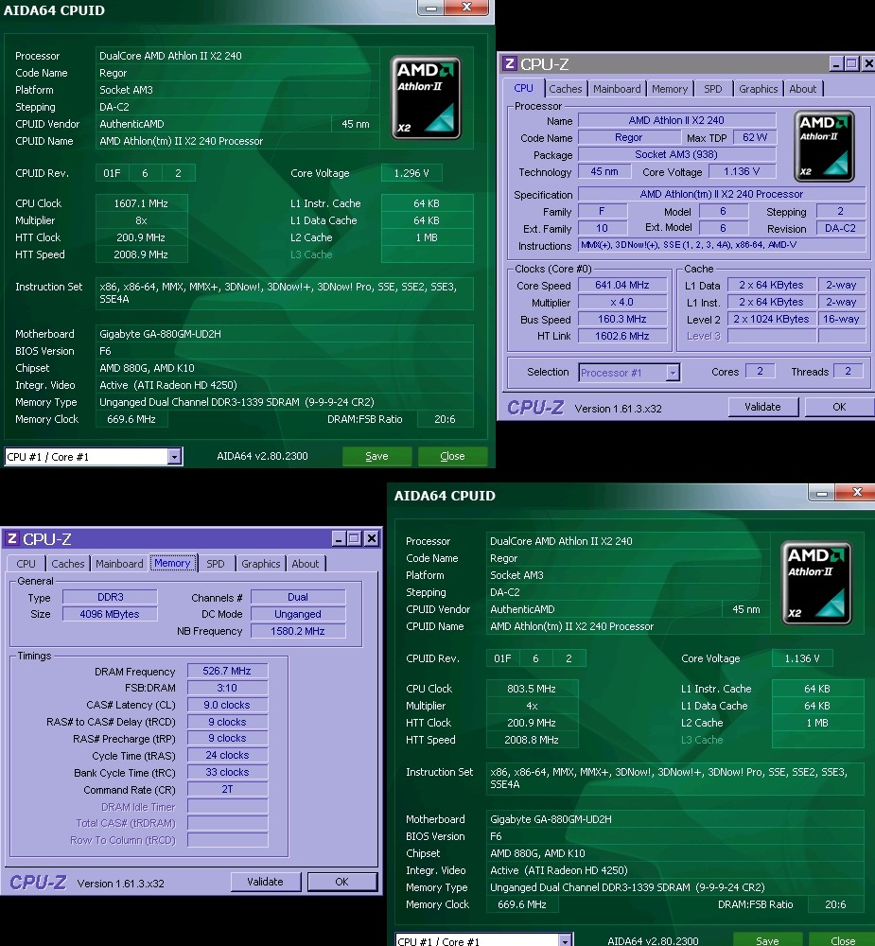Expand the Processor #1 selection dropdown in CPU-Z

673,373
